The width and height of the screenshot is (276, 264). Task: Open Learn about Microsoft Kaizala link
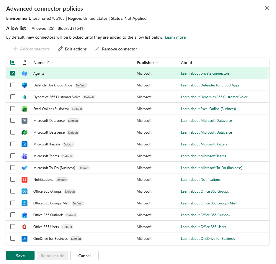204,144
